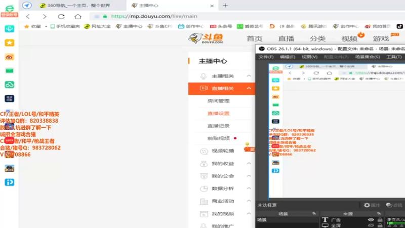Reload the page with the refresh icon
The image size is (405, 228).
[x=61, y=17]
